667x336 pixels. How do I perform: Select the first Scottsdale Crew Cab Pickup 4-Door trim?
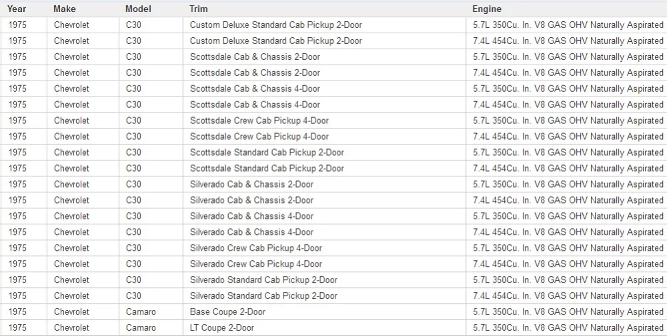pyautogui.click(x=259, y=120)
